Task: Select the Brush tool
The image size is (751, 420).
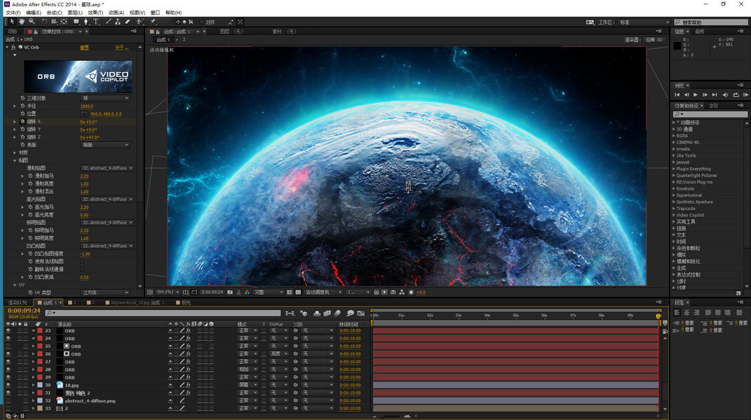Action: (x=109, y=22)
